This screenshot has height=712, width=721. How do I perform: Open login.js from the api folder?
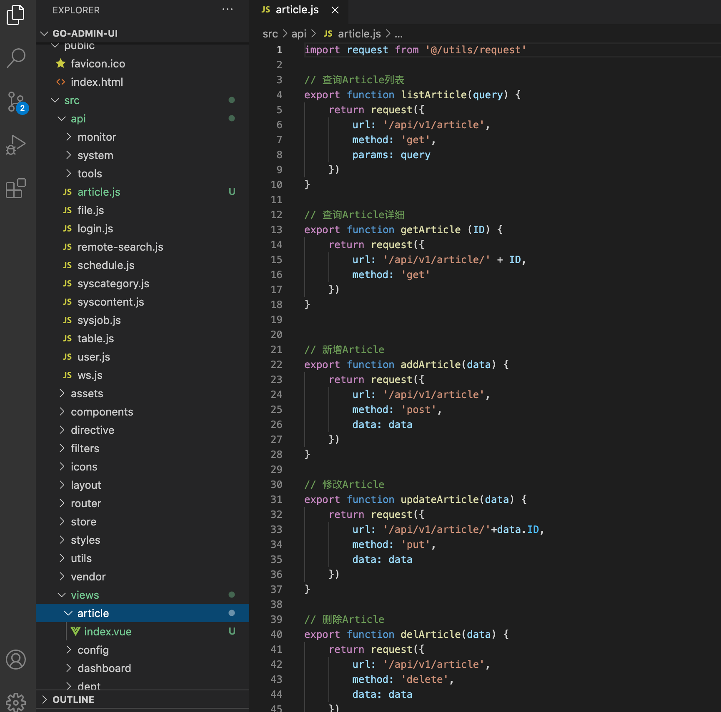pos(143,229)
